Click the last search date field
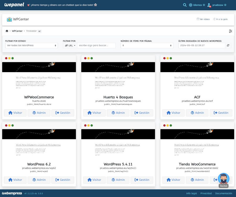Viewport: 236px width, 197px height. [x=202, y=45]
